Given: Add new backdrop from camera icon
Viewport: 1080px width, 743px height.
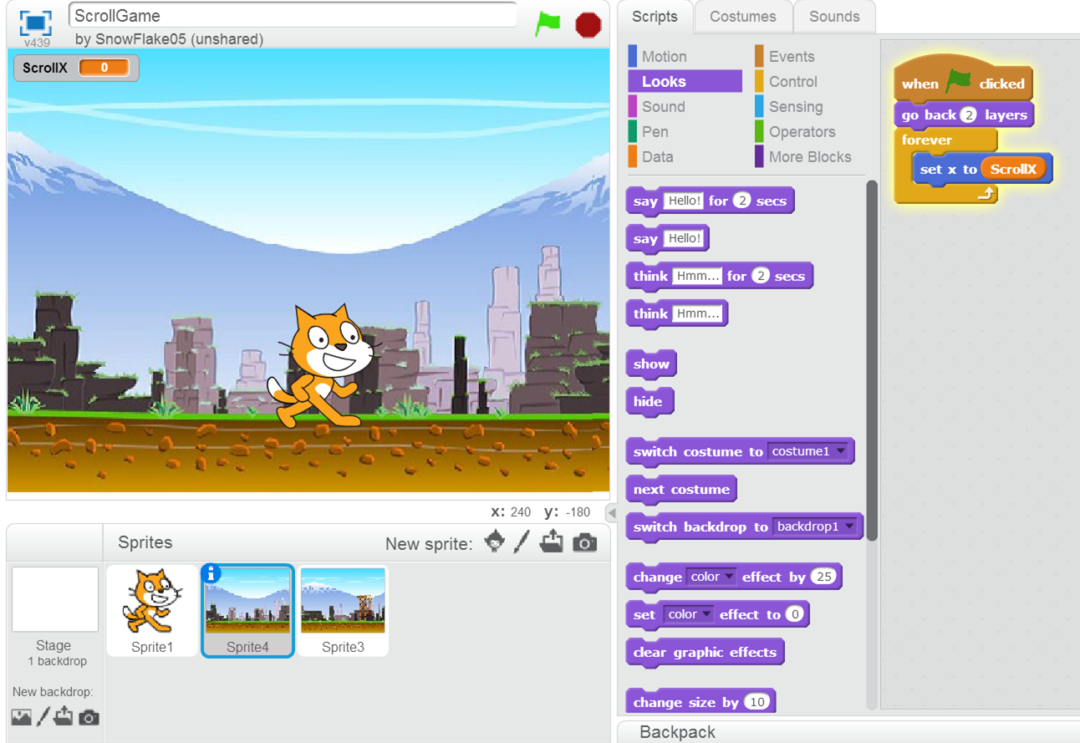Looking at the screenshot, I should [89, 717].
